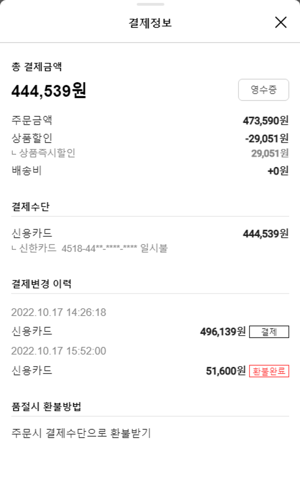Click the red 환불완료 status badge
Screen dimensions: 300x481
[269, 371]
